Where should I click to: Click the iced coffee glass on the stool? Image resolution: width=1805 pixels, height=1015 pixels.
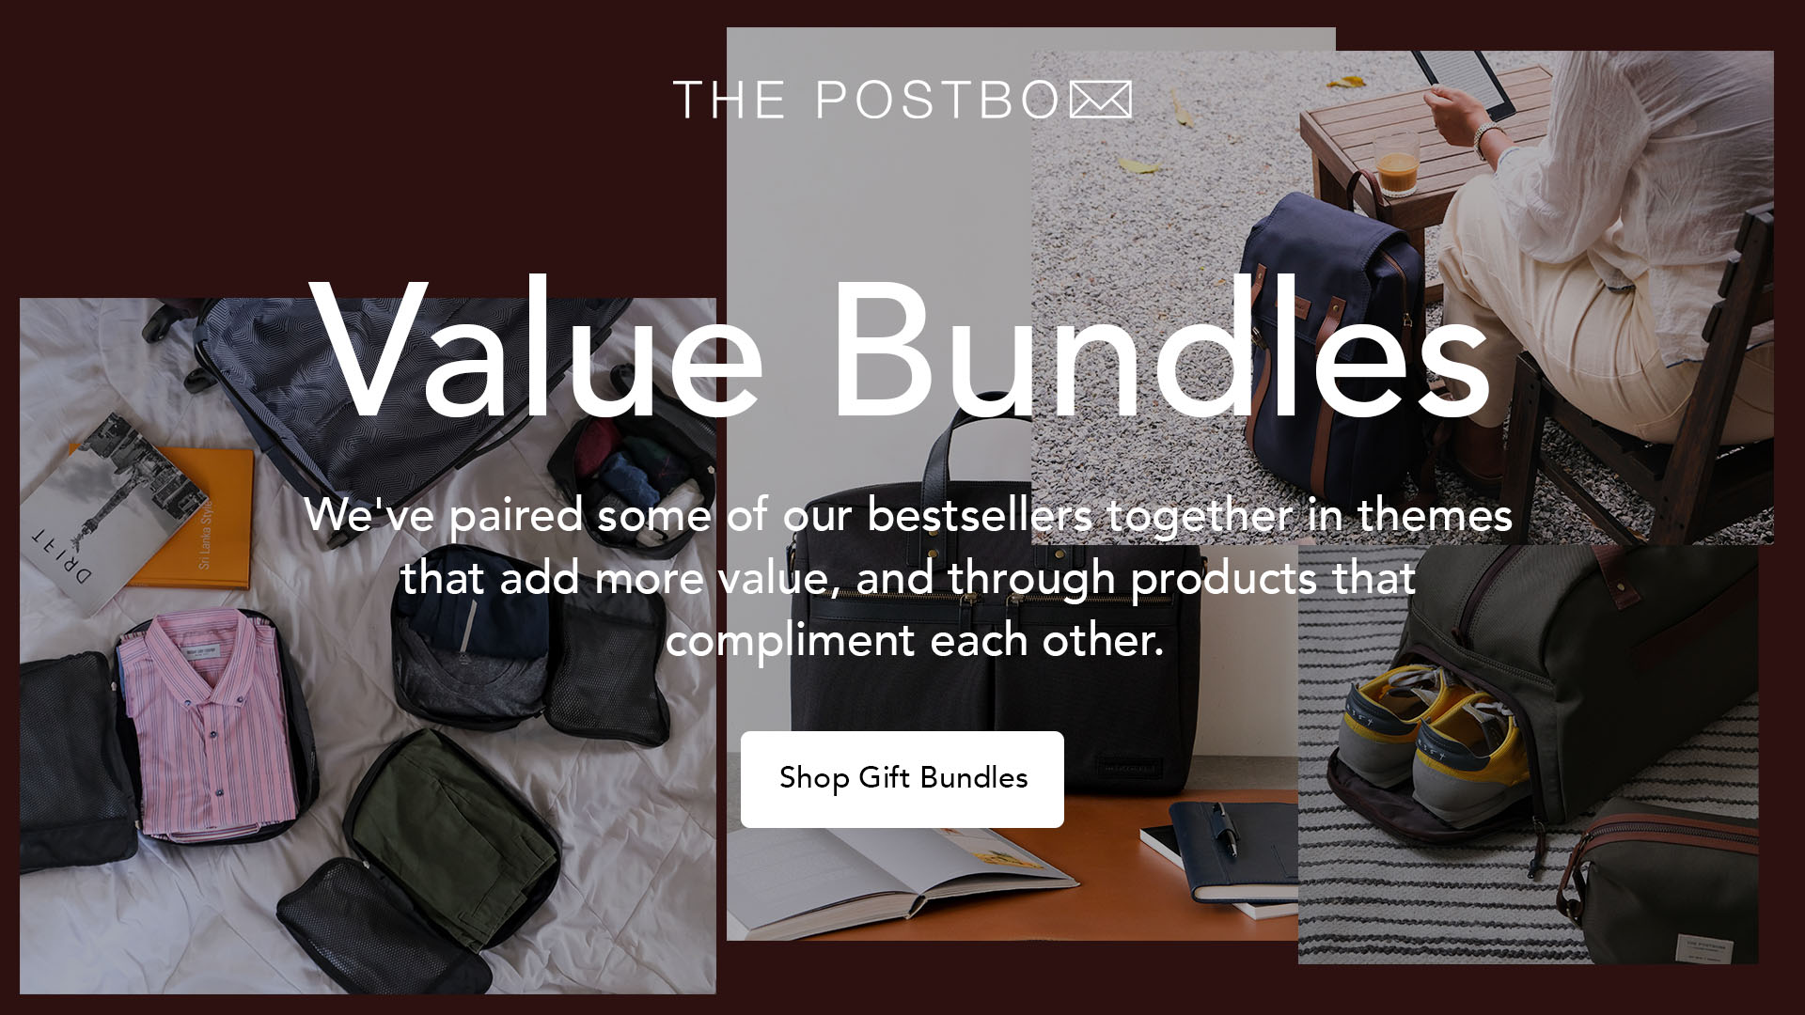click(1396, 164)
